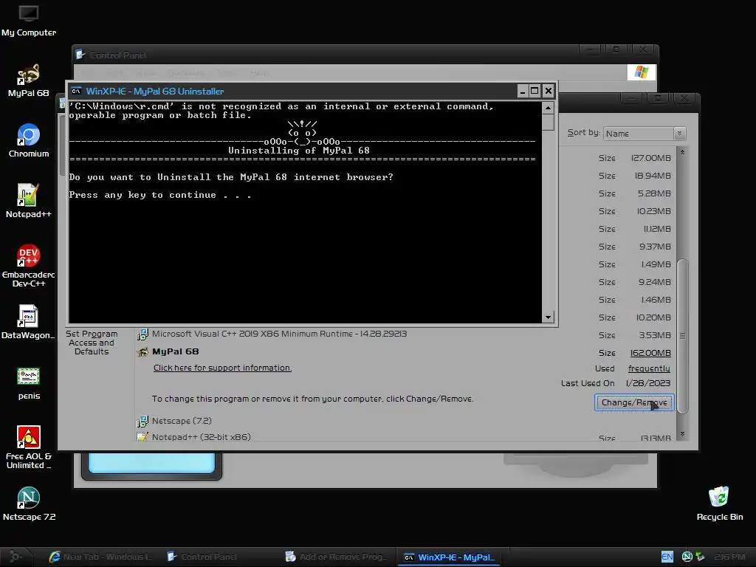The image size is (756, 567).
Task: Click the Windows flag logo in Control Panel
Action: (642, 72)
